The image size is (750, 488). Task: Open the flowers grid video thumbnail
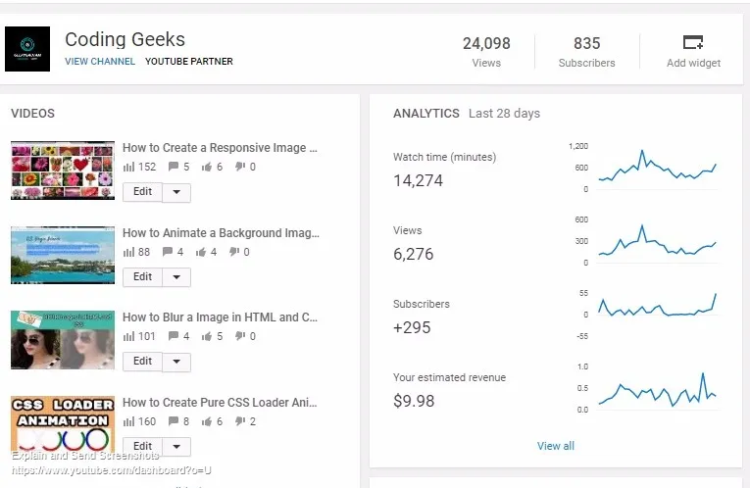click(63, 171)
